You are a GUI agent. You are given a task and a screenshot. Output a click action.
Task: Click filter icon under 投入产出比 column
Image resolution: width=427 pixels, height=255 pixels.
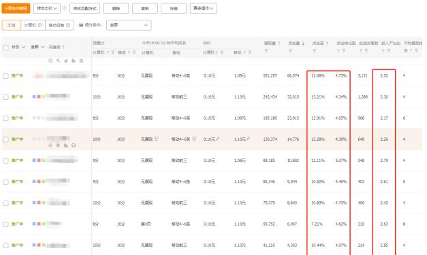(x=389, y=51)
